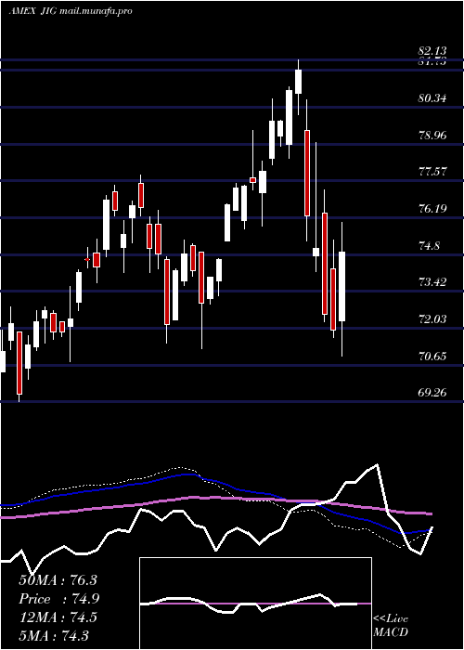Click the 77.57 price axis label

coord(432,172)
